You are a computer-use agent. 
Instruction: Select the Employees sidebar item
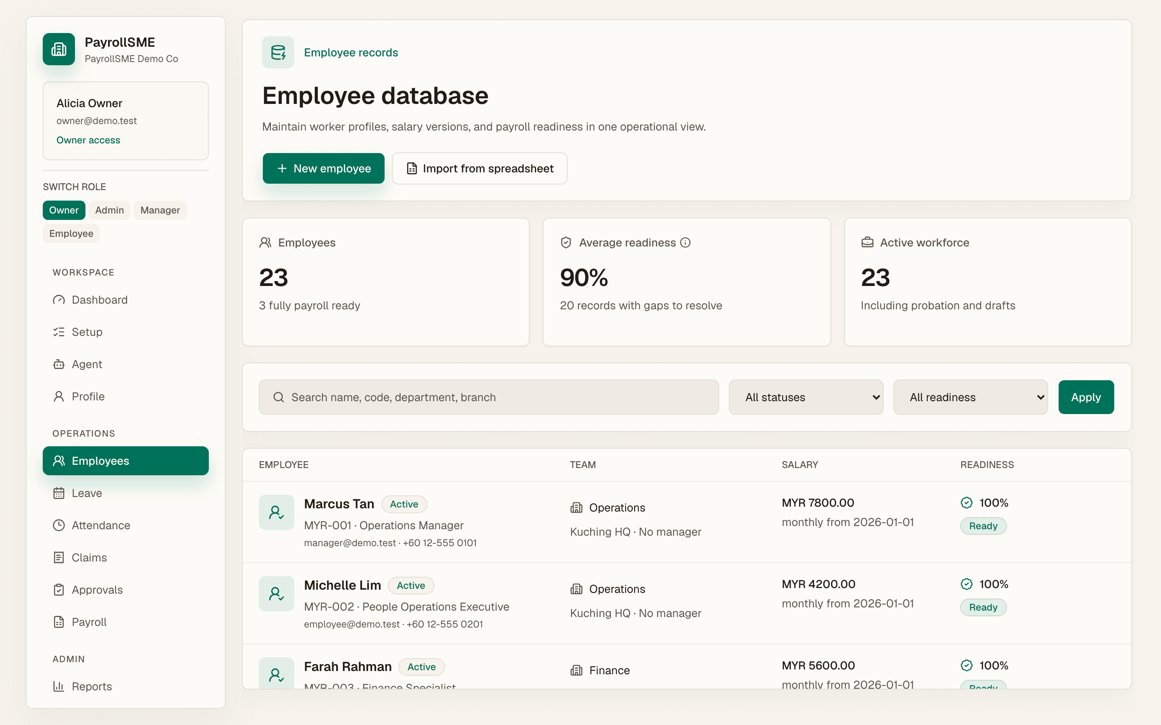coord(126,461)
